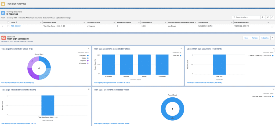The width and height of the screenshot is (275, 126).
Task: Expand the Documents-Generated By Status chart
Action: 181,48
